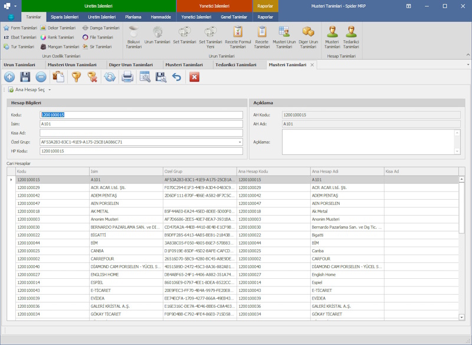
Task: Click the paste clipboard toolbar icon
Action: point(58,77)
